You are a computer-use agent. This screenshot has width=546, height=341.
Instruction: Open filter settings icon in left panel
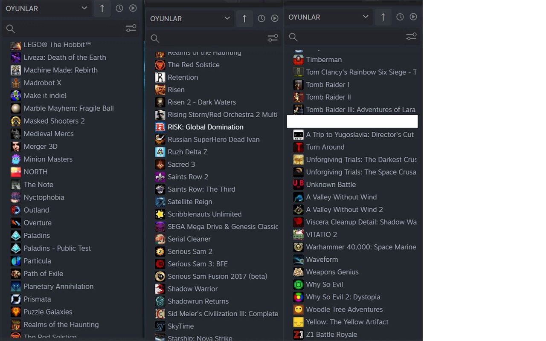[x=131, y=29]
